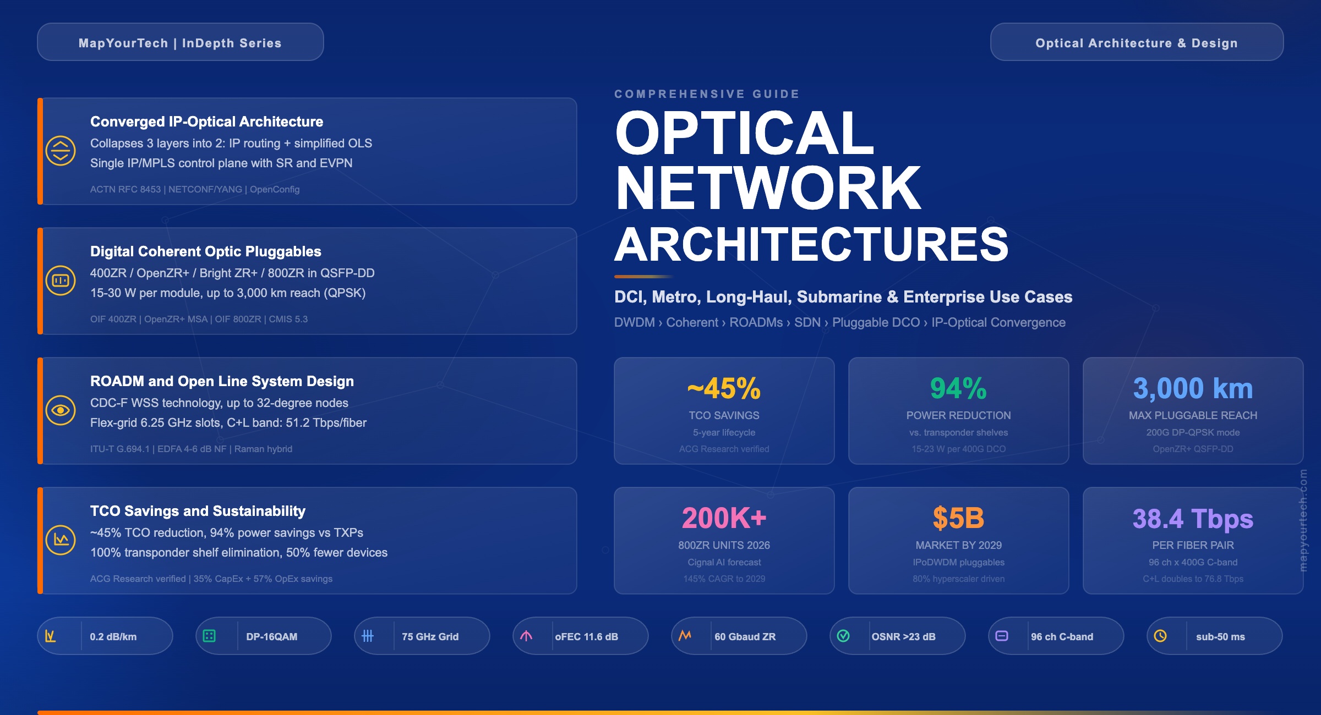This screenshot has width=1321, height=715.
Task: Click the Converged IP-Optical Architecture heading
Action: [207, 122]
